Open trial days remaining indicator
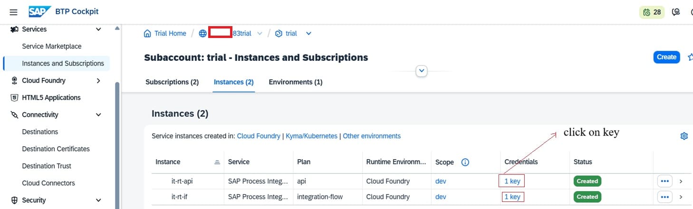The image size is (693, 209). tap(652, 12)
